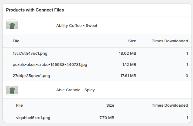The height and width of the screenshot is (126, 193).
Task: Open the Ability Coffee - Sweet product
Action: pos(77,26)
